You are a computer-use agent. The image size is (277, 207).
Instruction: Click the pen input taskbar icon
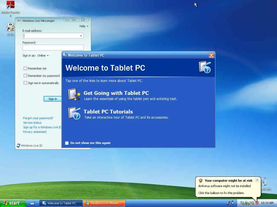point(228,203)
